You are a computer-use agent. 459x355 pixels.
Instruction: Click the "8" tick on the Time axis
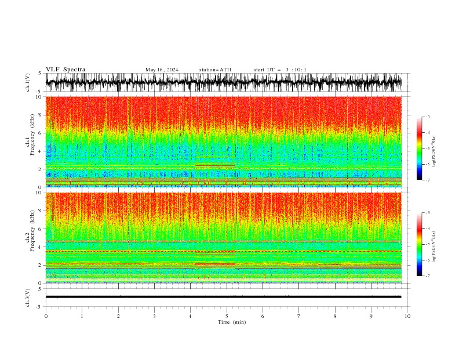(x=335, y=316)
